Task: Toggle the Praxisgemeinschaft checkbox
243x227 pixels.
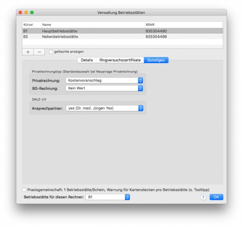Action: [24, 190]
